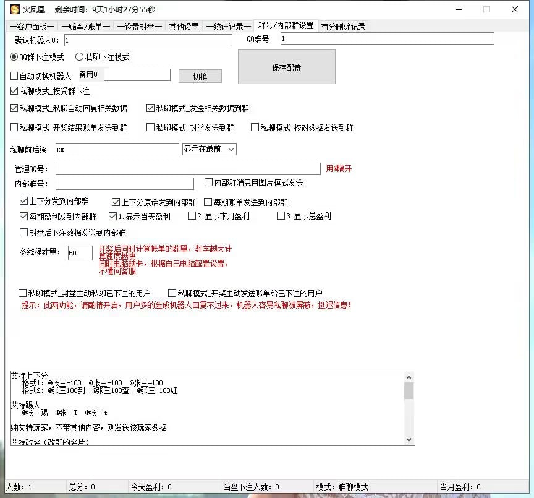534x498 pixels.
Task: Uncheck 私聊模式_接受群下注
Action: (x=14, y=91)
